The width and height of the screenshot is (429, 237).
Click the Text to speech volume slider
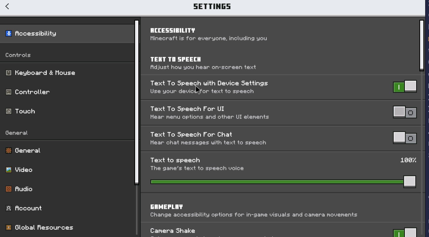277,182
